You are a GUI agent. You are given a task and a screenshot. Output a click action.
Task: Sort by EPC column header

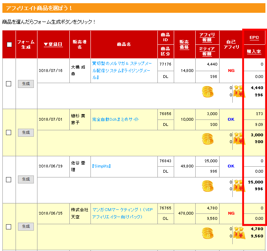[254, 38]
